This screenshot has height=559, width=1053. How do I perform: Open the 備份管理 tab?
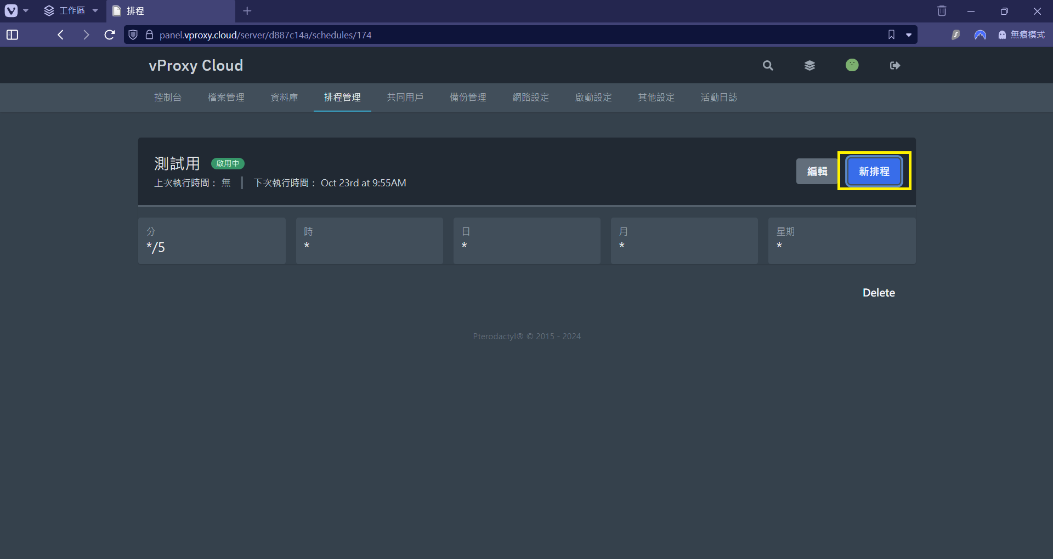468,98
